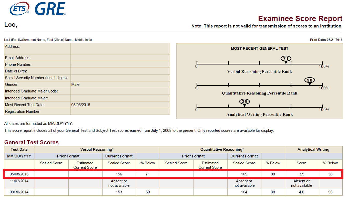
Task: Click the quantitative % below value 88
Action: pyautogui.click(x=273, y=192)
